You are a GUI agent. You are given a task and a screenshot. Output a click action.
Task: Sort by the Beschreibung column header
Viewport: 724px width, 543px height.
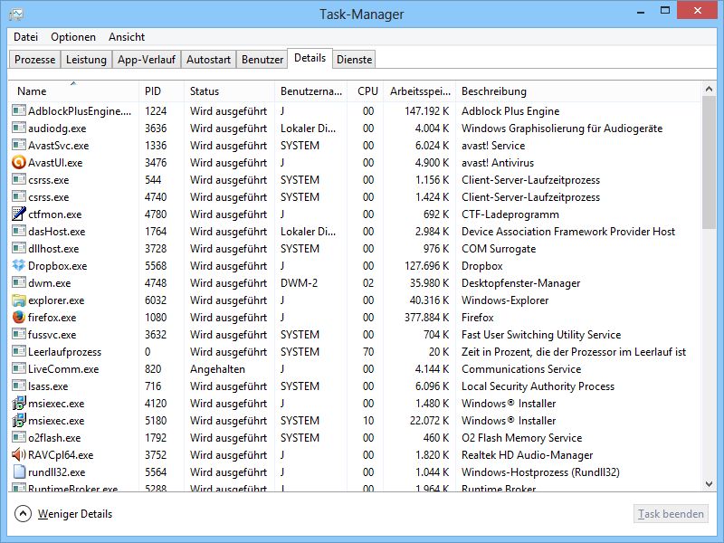(x=578, y=91)
